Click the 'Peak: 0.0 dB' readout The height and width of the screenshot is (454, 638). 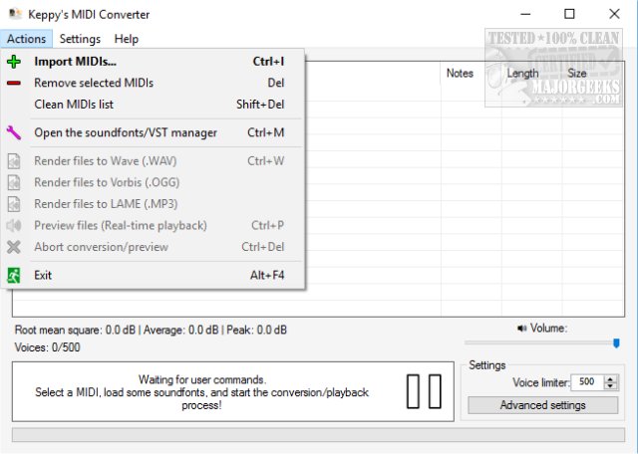coord(257,330)
